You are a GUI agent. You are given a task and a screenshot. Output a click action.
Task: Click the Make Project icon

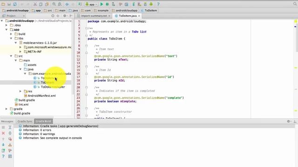click(80, 4)
